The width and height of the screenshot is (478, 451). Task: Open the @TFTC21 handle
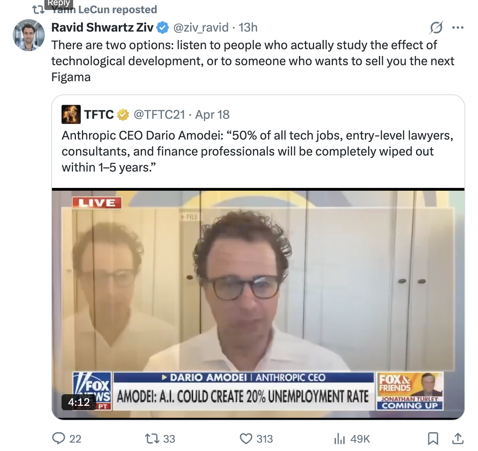tap(159, 115)
